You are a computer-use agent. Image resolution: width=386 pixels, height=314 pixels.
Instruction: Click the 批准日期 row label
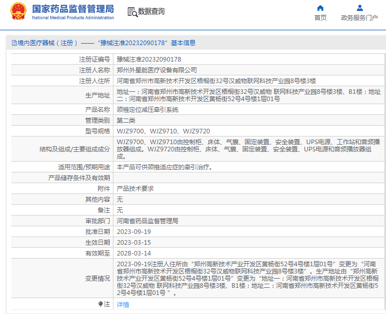pyautogui.click(x=98, y=232)
